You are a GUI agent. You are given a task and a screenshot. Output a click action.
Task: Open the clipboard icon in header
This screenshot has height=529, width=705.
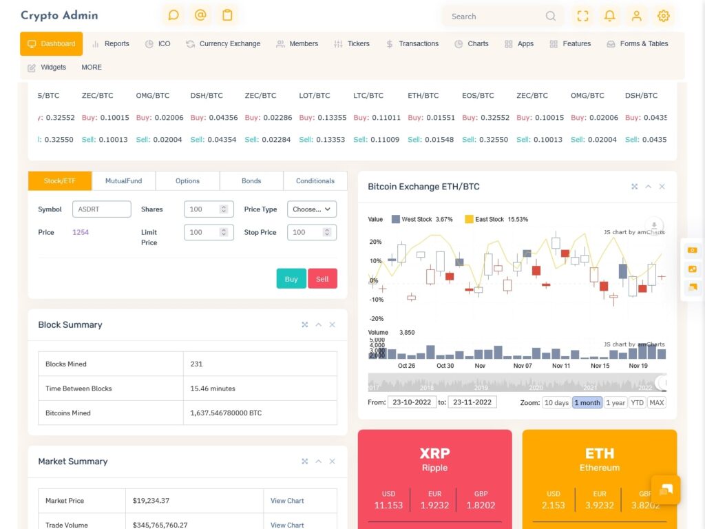coord(227,16)
